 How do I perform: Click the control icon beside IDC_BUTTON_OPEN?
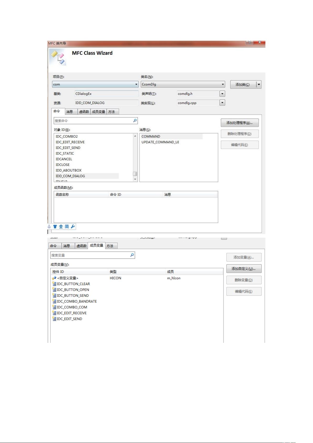pyautogui.click(x=54, y=289)
